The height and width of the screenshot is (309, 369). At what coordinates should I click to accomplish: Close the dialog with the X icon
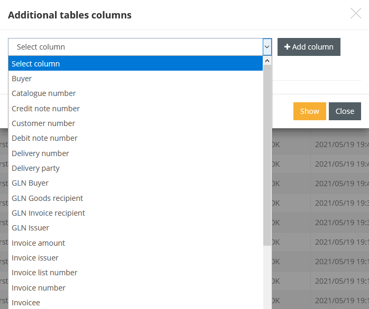pyautogui.click(x=356, y=14)
